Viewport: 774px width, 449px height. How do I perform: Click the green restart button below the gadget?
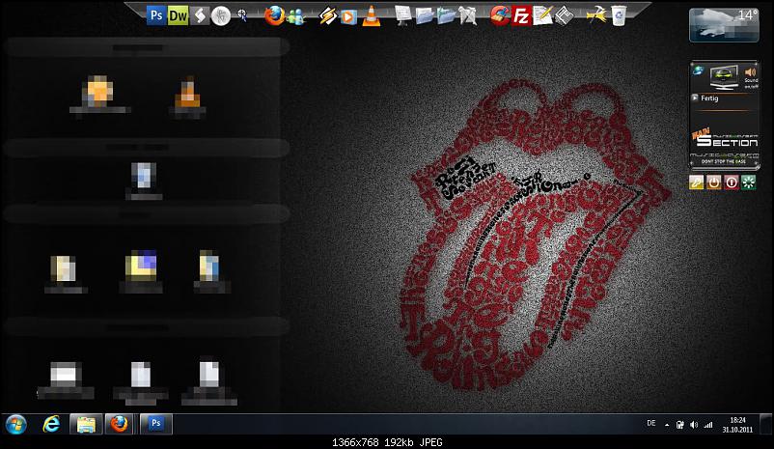pos(748,182)
